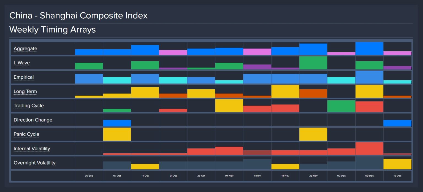Open the Aggregate row label link
423x192 pixels.
[x=25, y=49]
